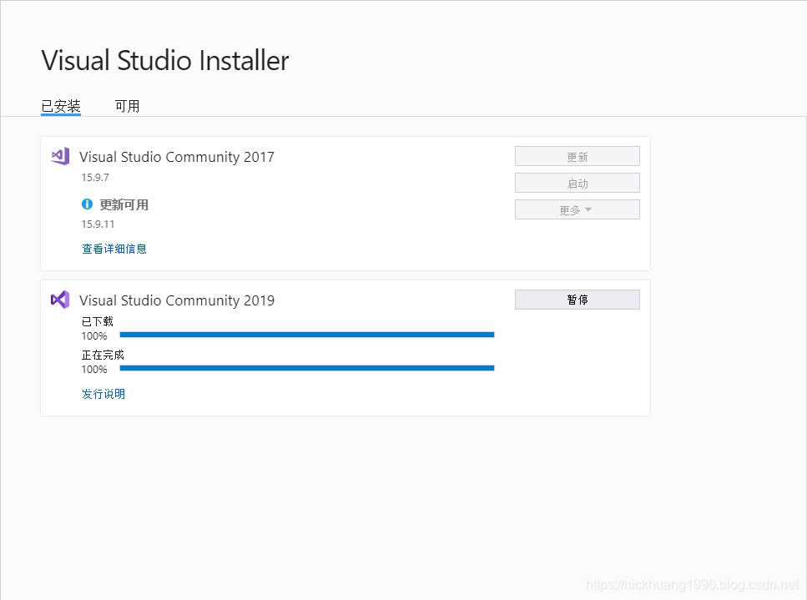Click the Visual Studio Community 2017 logo icon

tap(59, 156)
